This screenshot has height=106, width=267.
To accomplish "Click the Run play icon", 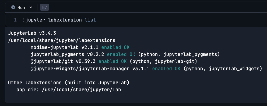I will click(x=13, y=7).
